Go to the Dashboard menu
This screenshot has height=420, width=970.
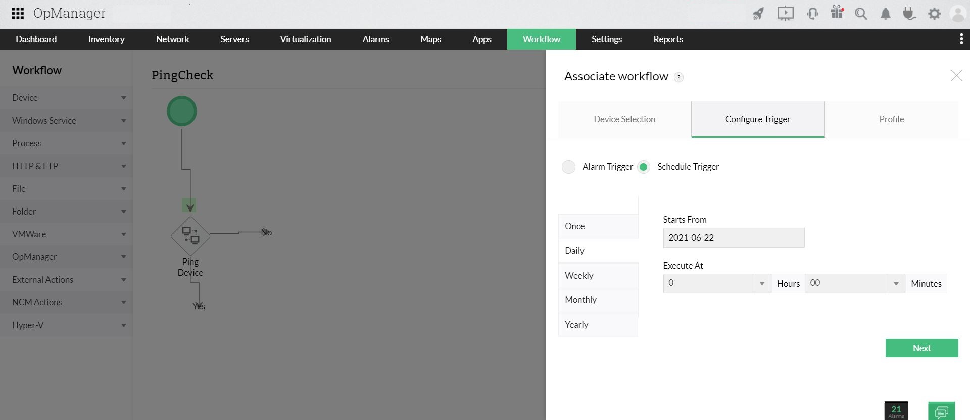36,39
